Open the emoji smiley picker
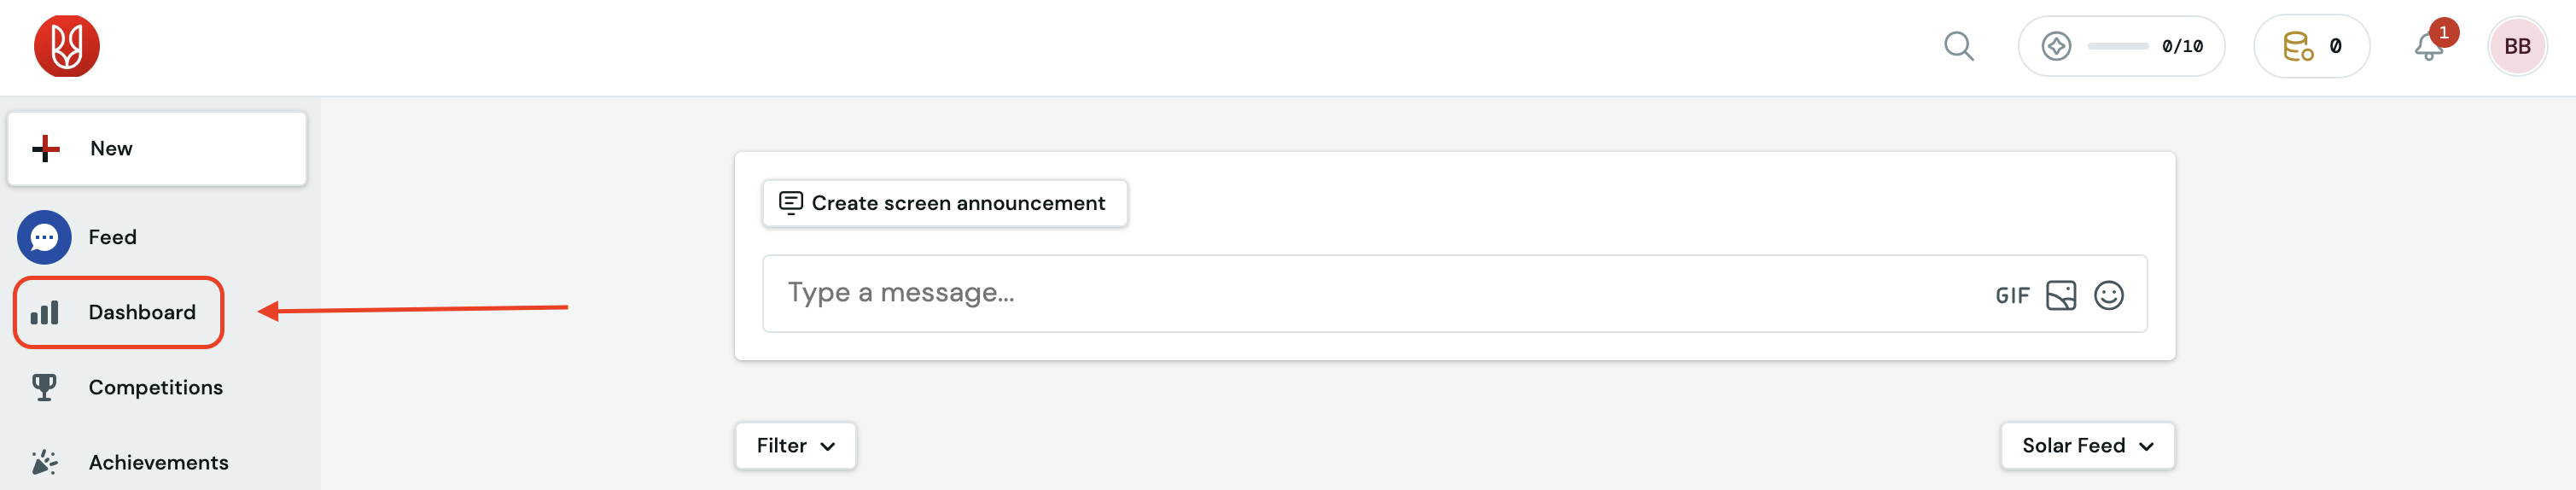This screenshot has width=2576, height=490. coord(2109,295)
